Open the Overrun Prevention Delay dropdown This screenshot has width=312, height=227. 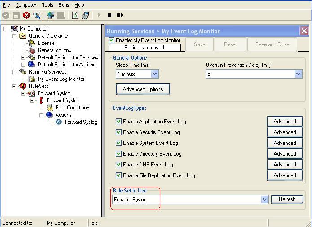tap(298, 74)
